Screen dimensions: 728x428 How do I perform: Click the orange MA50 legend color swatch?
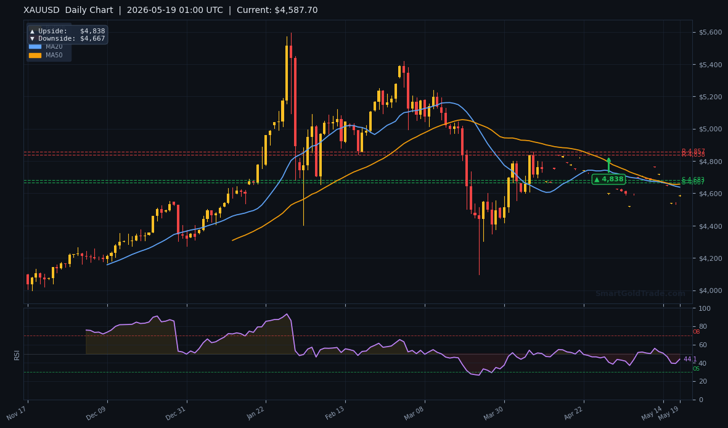point(35,56)
